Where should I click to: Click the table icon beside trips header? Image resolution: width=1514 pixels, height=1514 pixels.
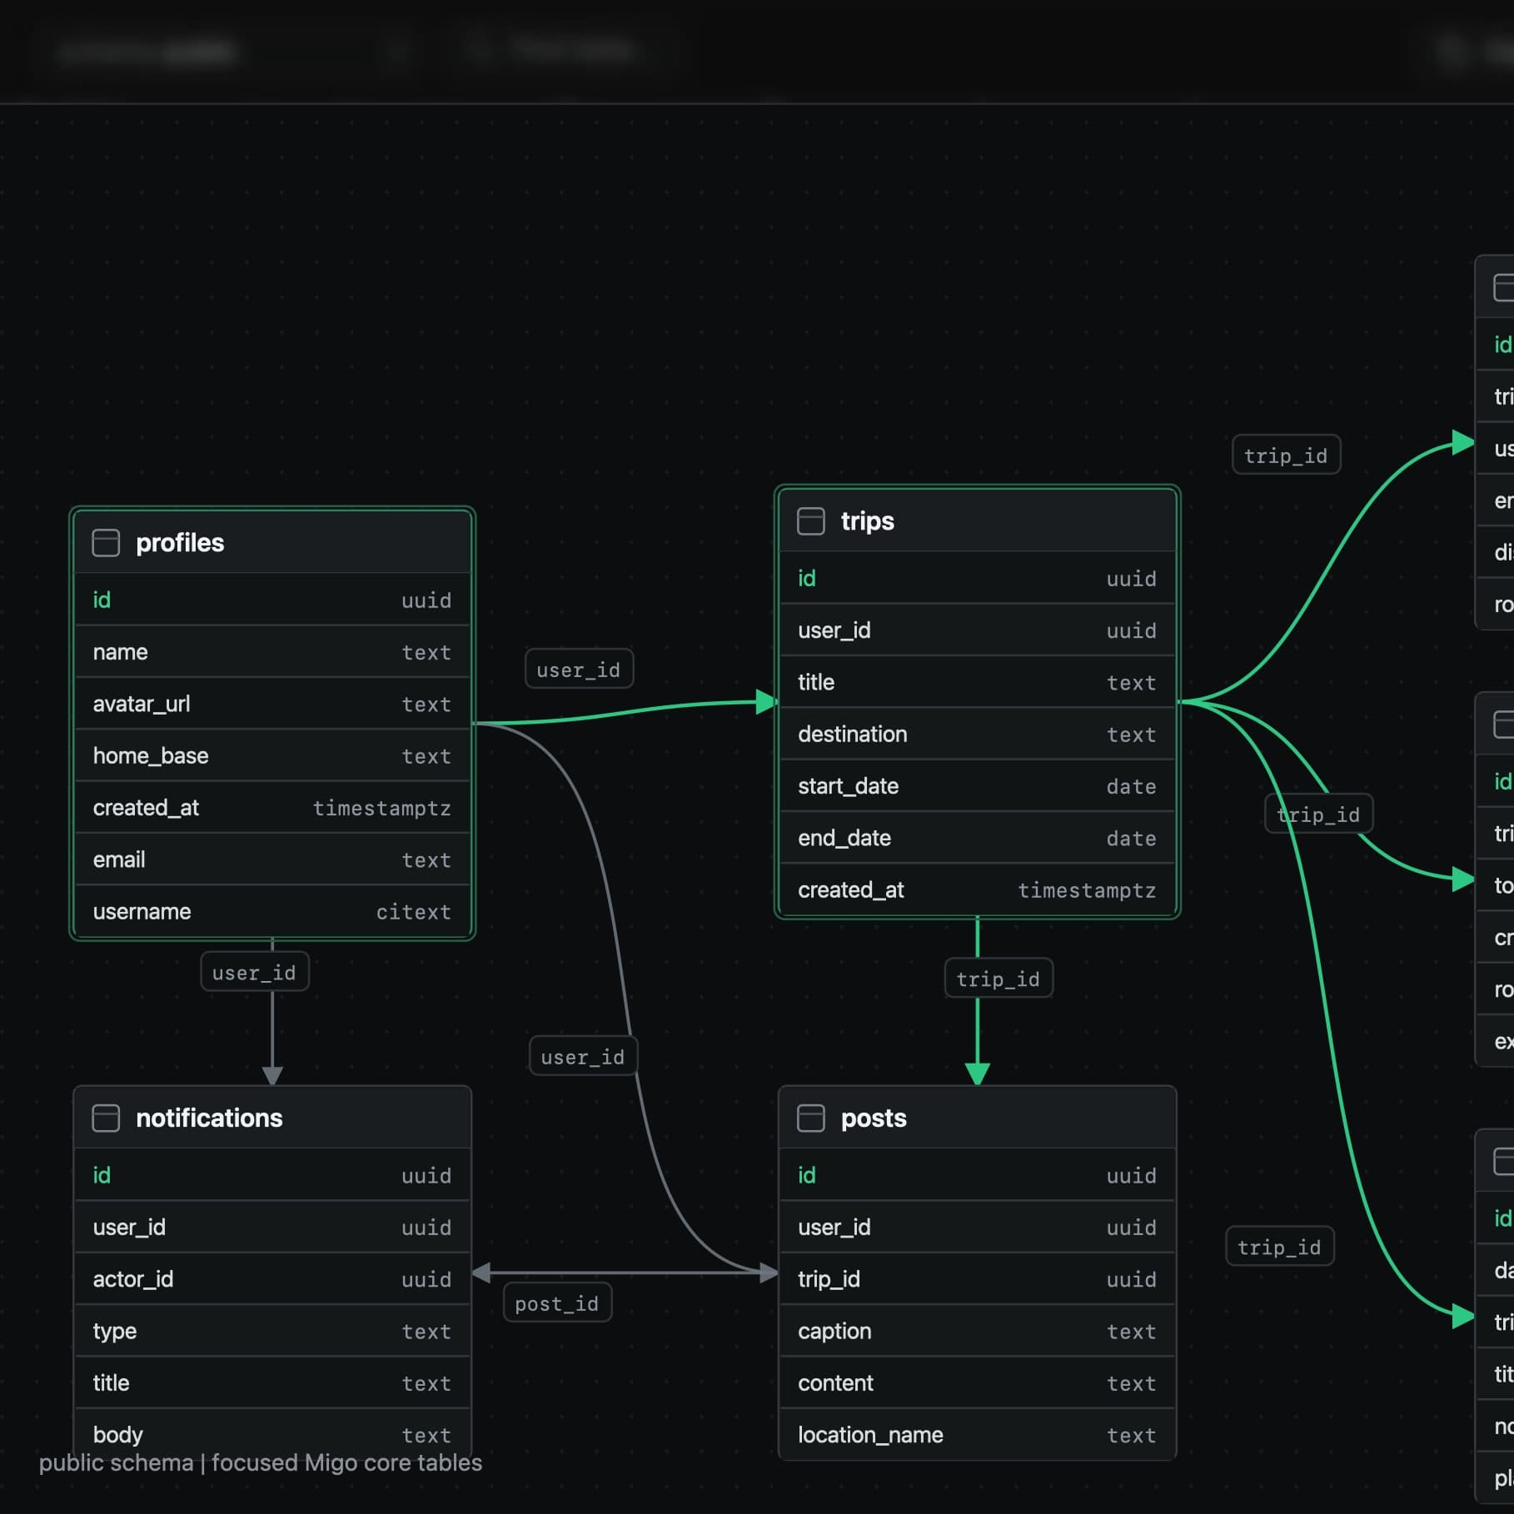click(x=811, y=521)
